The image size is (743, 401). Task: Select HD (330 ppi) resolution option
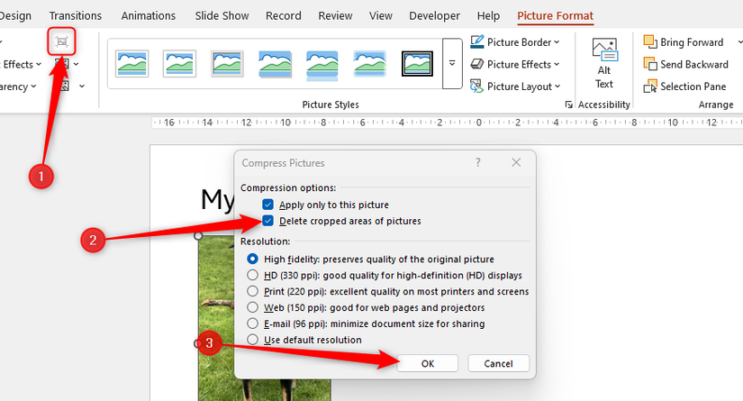[252, 275]
